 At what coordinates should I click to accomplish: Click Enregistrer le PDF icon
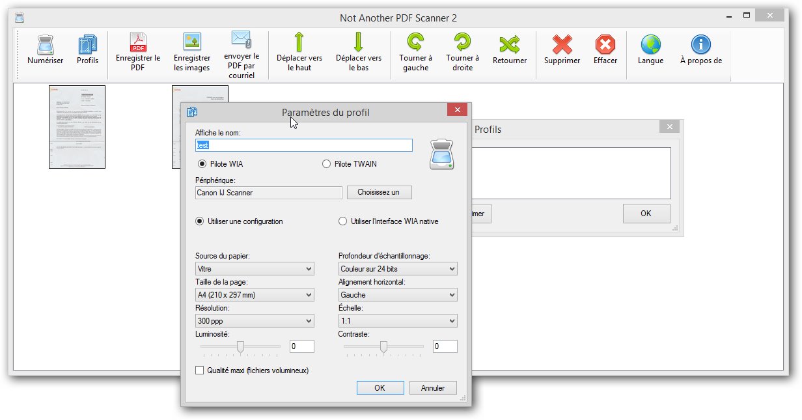tap(138, 42)
